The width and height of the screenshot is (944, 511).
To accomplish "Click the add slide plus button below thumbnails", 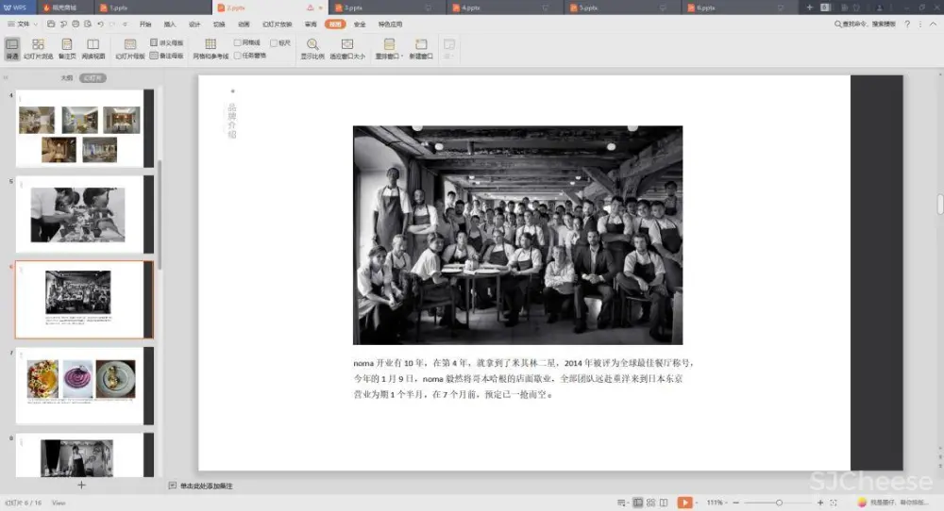I will [82, 485].
